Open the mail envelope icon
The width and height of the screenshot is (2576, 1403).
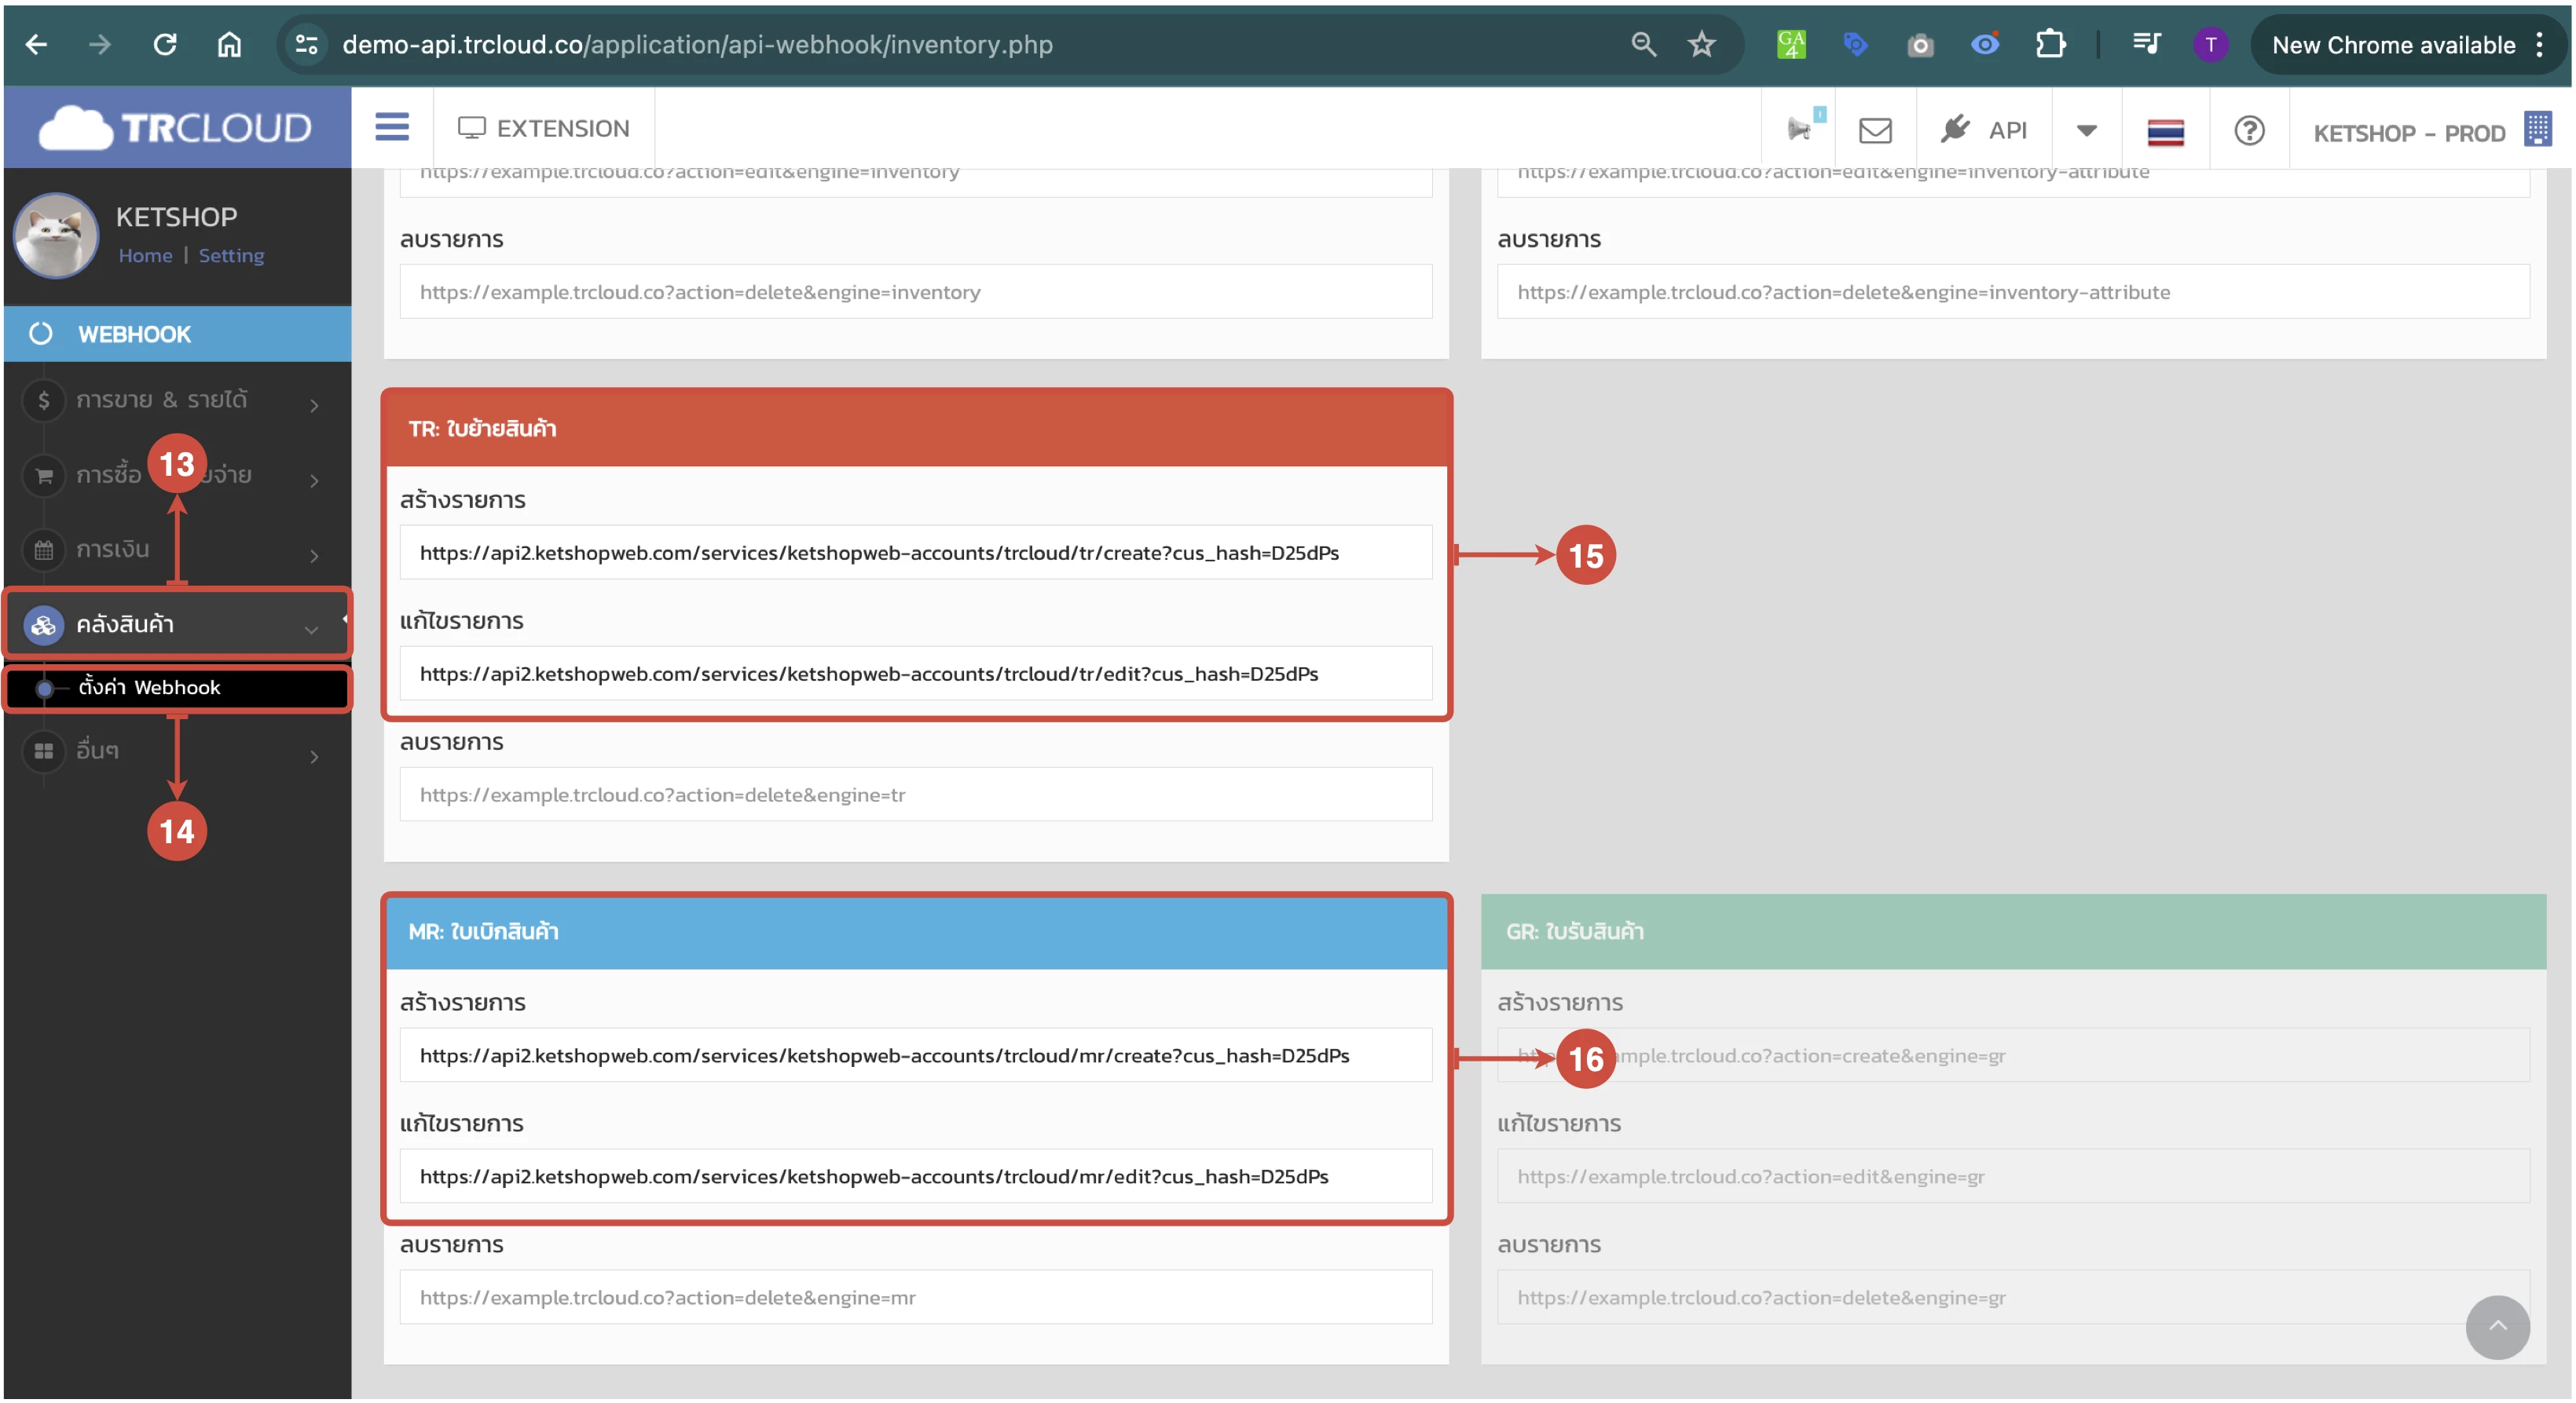1875,130
